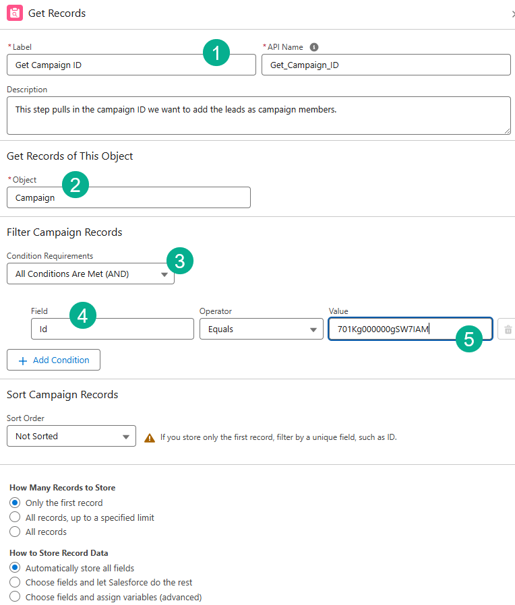Choose the 'All records' radio option

click(15, 532)
